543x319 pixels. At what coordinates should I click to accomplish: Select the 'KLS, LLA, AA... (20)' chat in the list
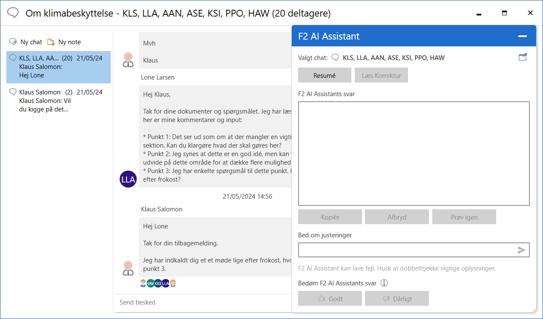click(59, 67)
